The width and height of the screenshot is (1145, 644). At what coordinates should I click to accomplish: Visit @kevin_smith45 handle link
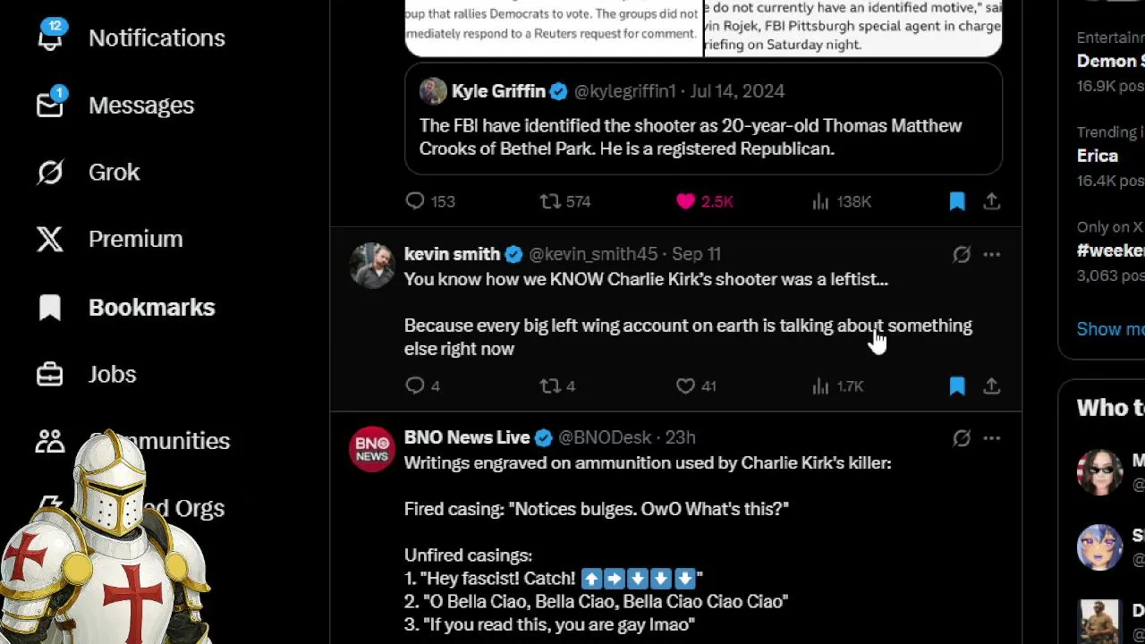click(x=593, y=254)
